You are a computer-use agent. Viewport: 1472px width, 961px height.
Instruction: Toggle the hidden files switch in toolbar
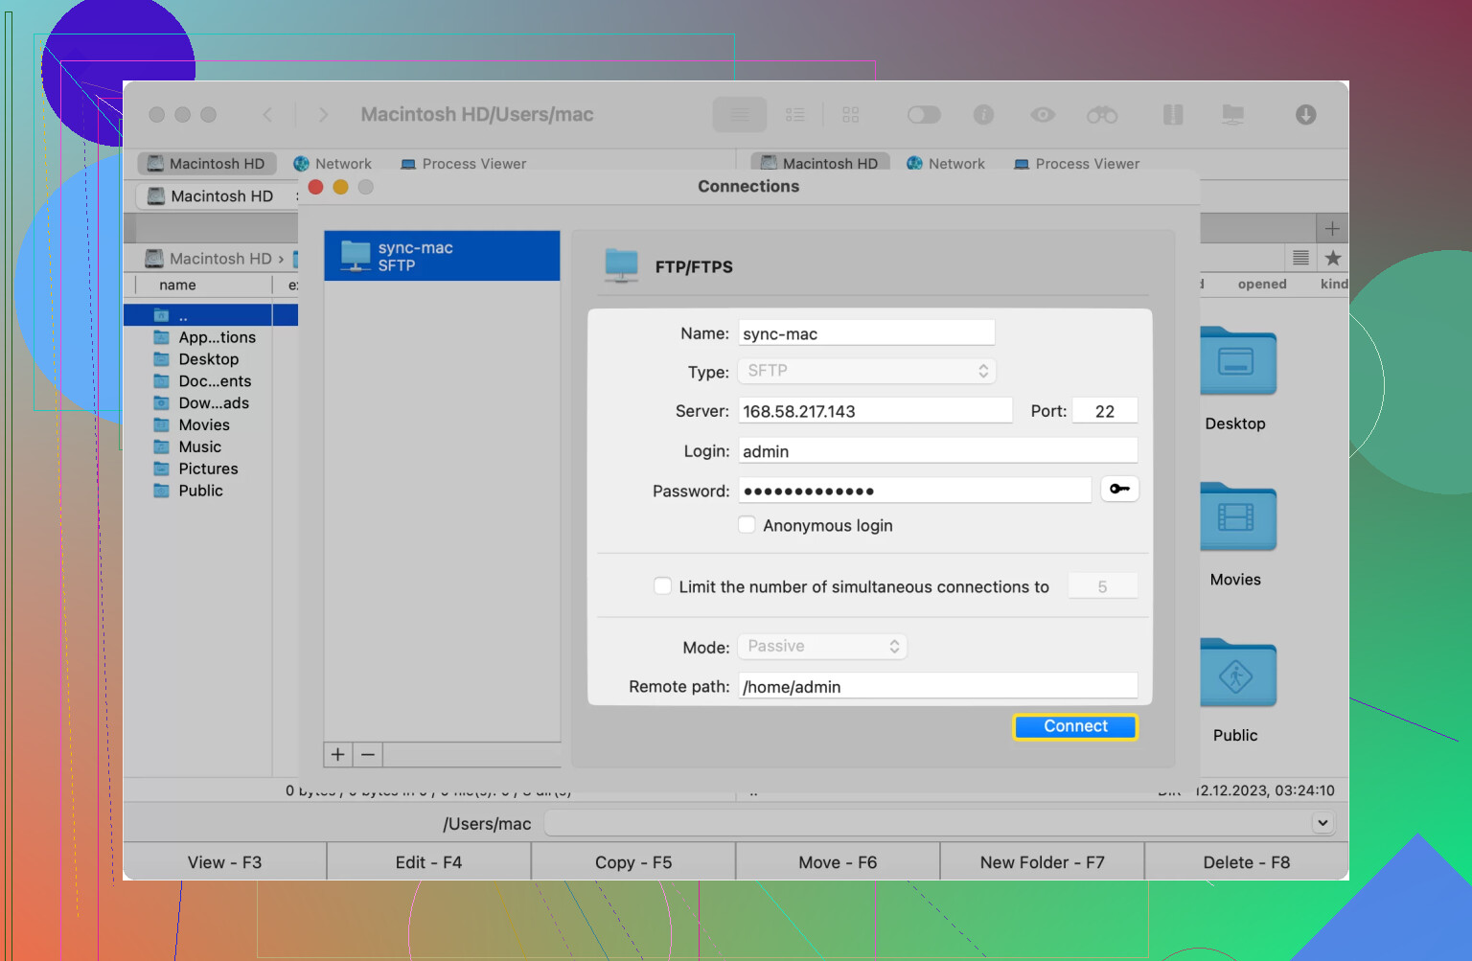(924, 115)
